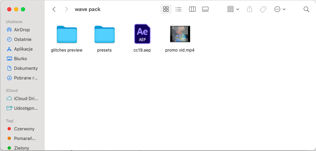Go forward with the right chevron
The height and width of the screenshot is (151, 316).
coord(66,9)
